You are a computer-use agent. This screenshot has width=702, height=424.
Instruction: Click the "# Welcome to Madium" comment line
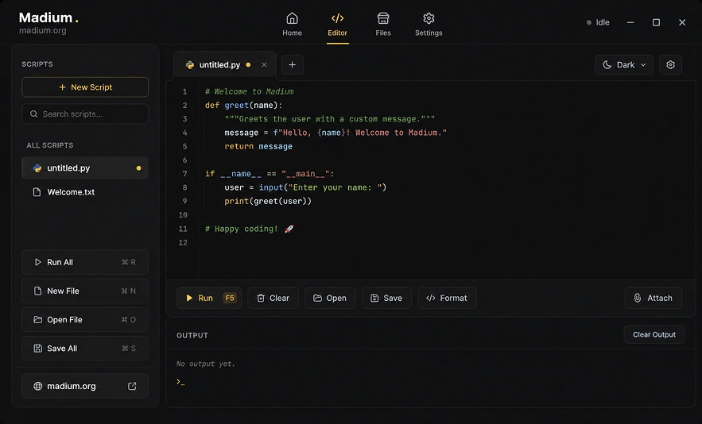(250, 91)
